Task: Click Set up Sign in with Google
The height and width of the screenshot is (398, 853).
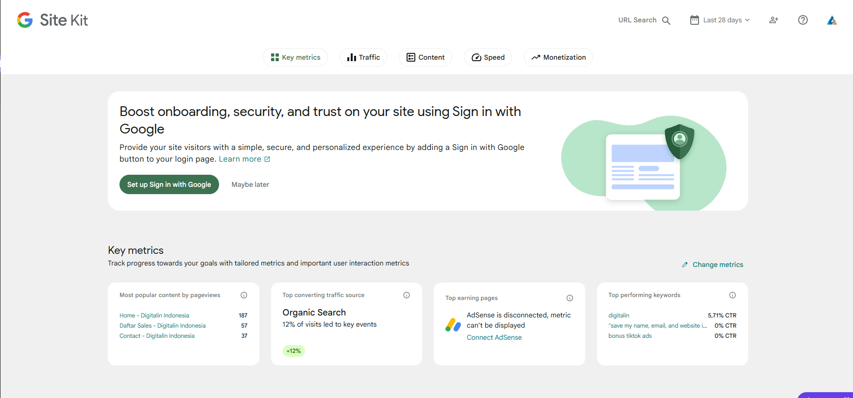Action: [169, 184]
